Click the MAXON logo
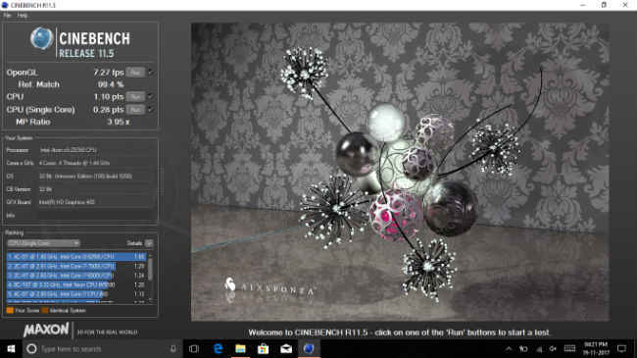Viewport: 637px width, 358px height. [x=46, y=330]
